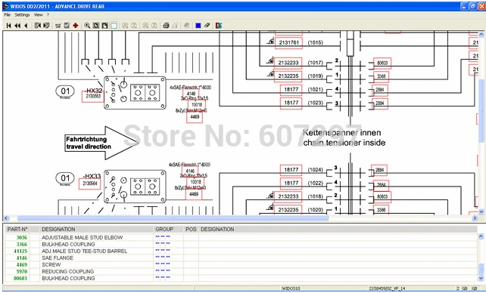Select part number 80603 in list
This screenshot has width=486, height=293.
point(20,278)
